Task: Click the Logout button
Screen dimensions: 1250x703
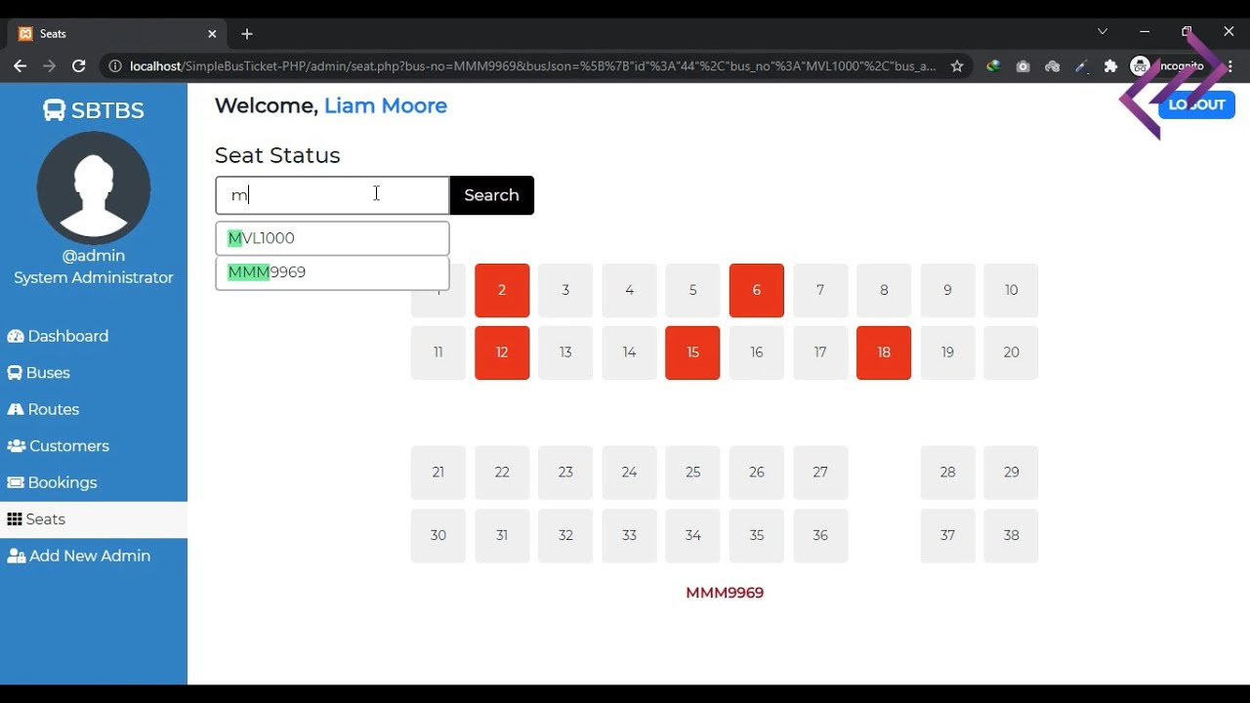Action: (1196, 104)
